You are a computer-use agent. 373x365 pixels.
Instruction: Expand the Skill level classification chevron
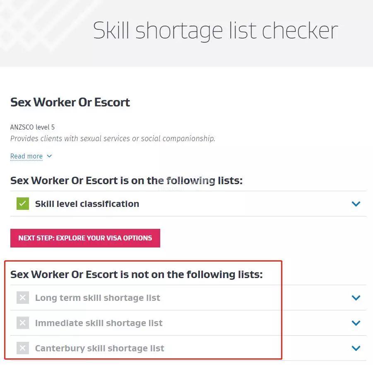pos(356,204)
